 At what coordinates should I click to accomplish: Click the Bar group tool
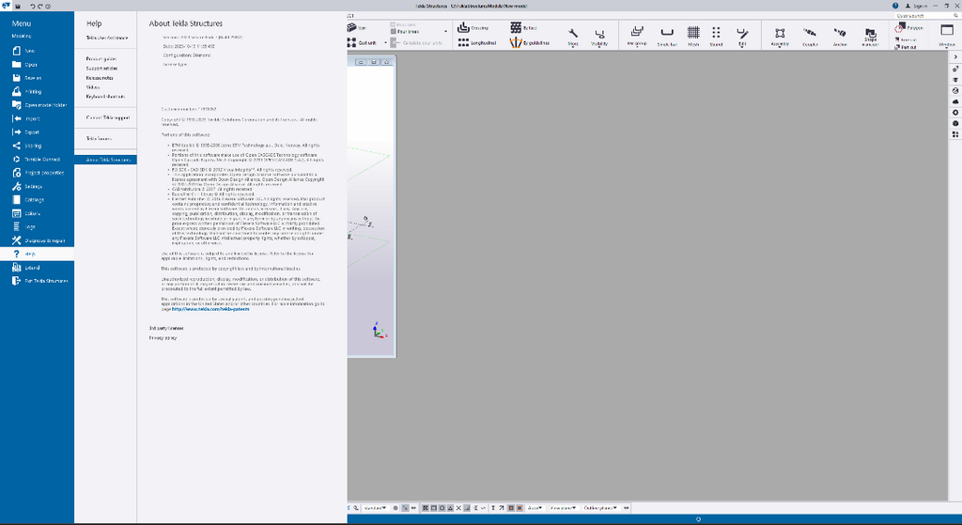point(637,37)
